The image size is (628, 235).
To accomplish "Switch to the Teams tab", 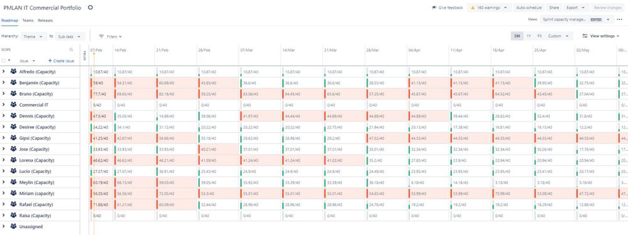I will tap(28, 20).
